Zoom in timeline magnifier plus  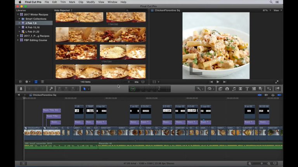(269, 164)
